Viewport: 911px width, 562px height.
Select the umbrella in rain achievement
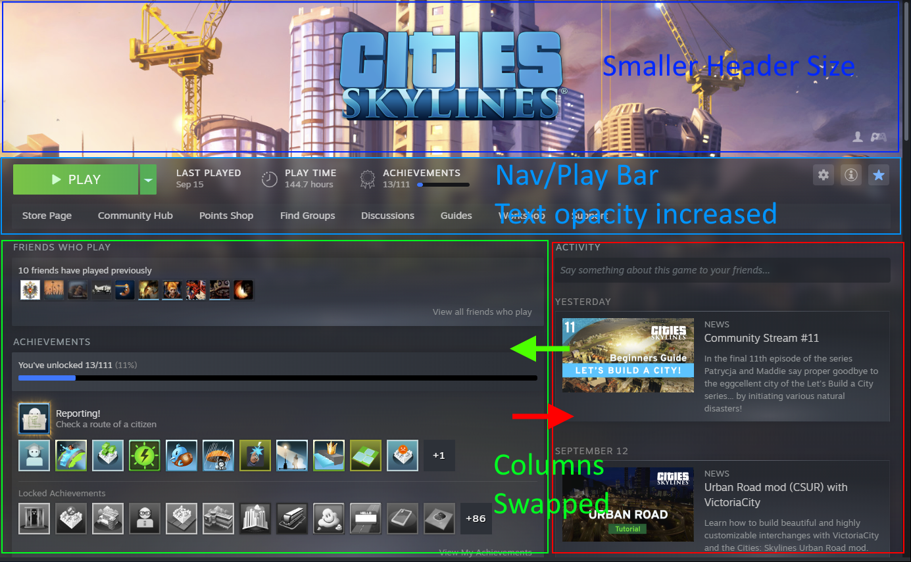click(218, 456)
